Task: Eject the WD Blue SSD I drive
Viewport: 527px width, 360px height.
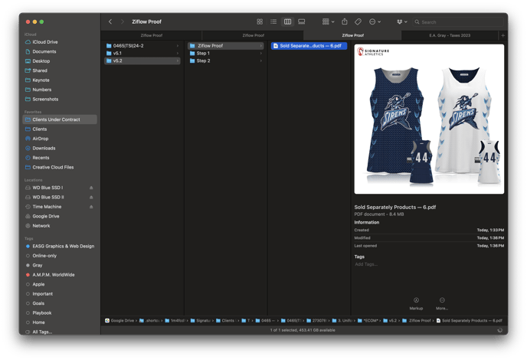Action: coord(91,188)
